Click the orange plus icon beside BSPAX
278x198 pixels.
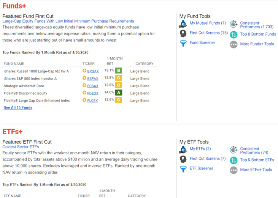(84, 78)
